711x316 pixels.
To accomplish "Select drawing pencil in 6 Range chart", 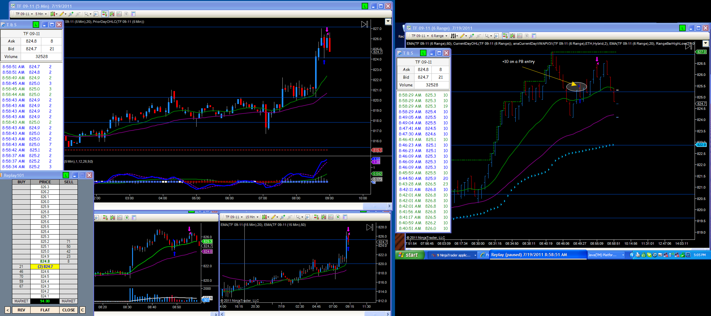I will pyautogui.click(x=463, y=36).
